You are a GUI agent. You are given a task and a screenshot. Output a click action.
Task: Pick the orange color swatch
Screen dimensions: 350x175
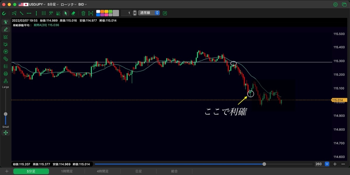pos(102,12)
